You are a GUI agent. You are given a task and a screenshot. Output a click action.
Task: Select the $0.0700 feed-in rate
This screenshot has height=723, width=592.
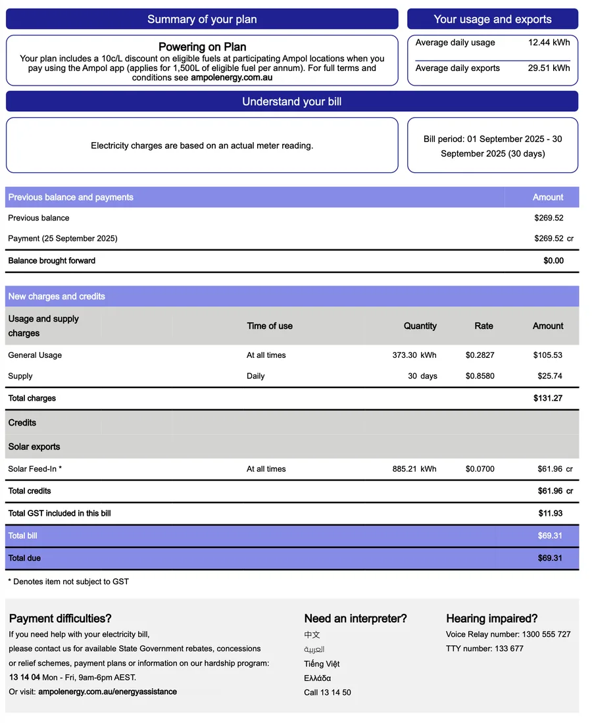tap(480, 469)
